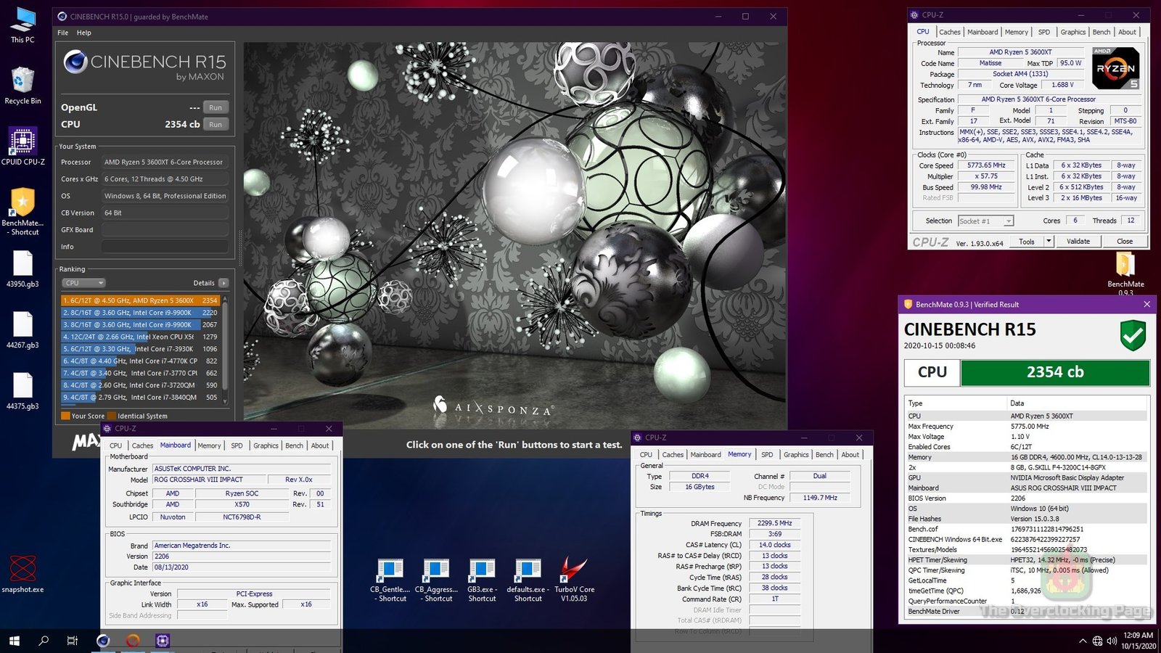Click the Windows Start button
1161x653 pixels.
click(14, 641)
